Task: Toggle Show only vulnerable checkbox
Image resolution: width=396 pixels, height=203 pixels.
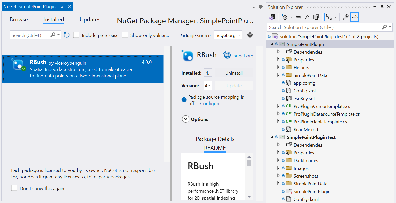Action: point(125,35)
